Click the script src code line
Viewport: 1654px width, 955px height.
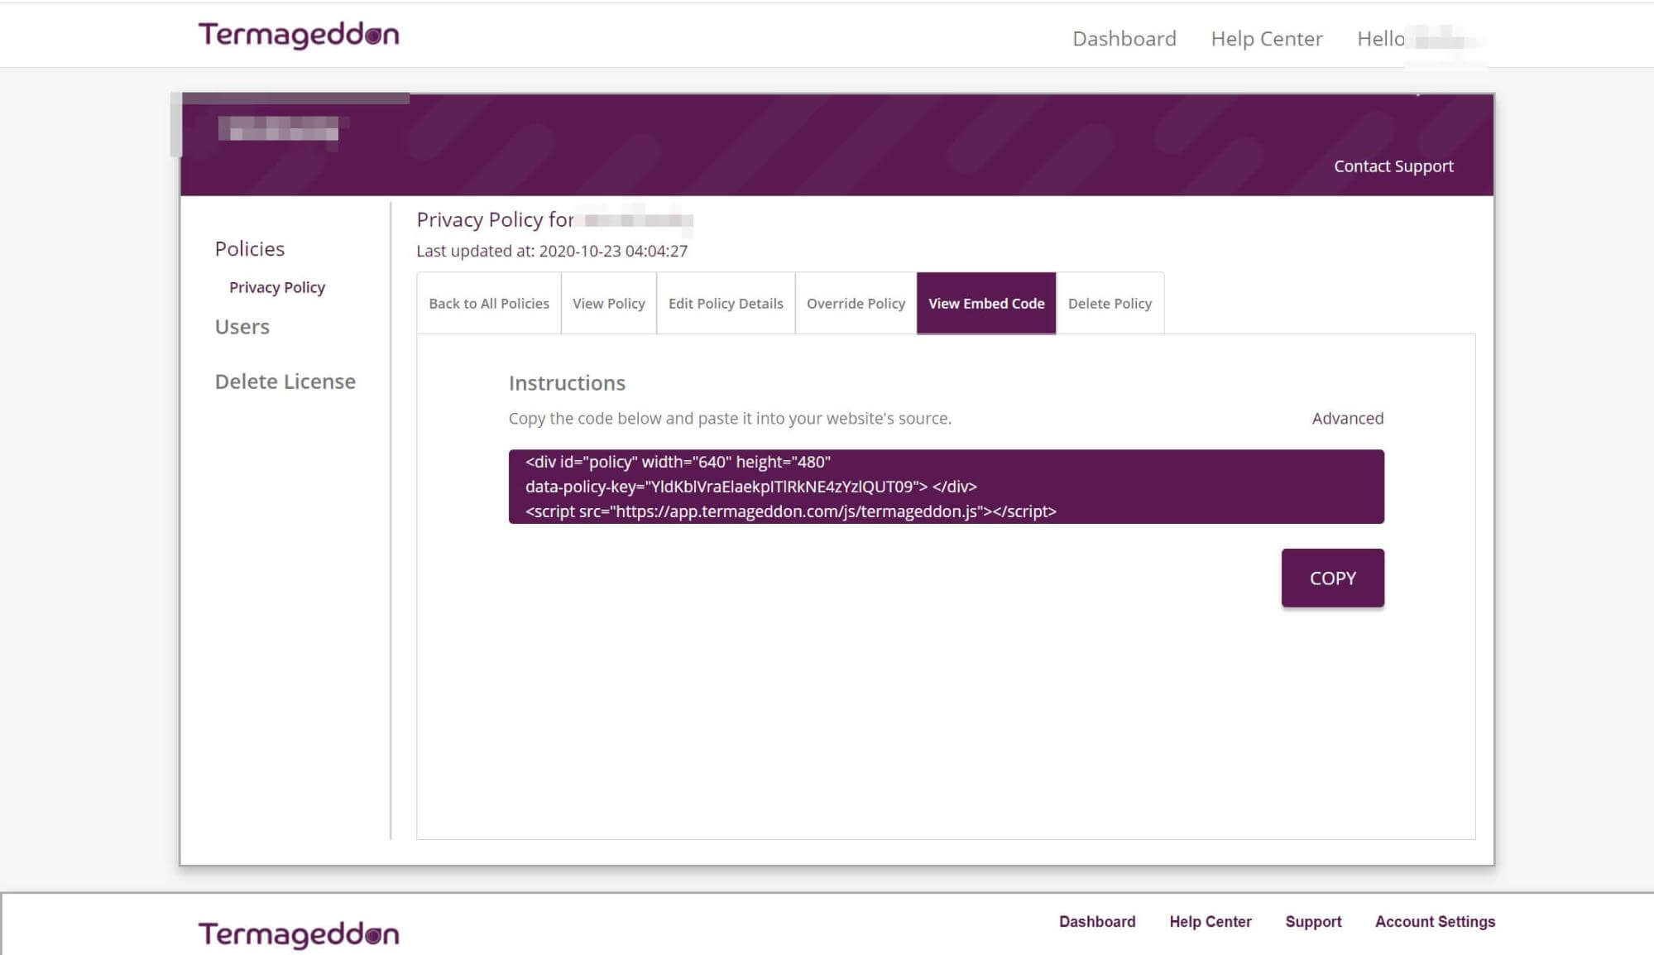click(x=790, y=511)
